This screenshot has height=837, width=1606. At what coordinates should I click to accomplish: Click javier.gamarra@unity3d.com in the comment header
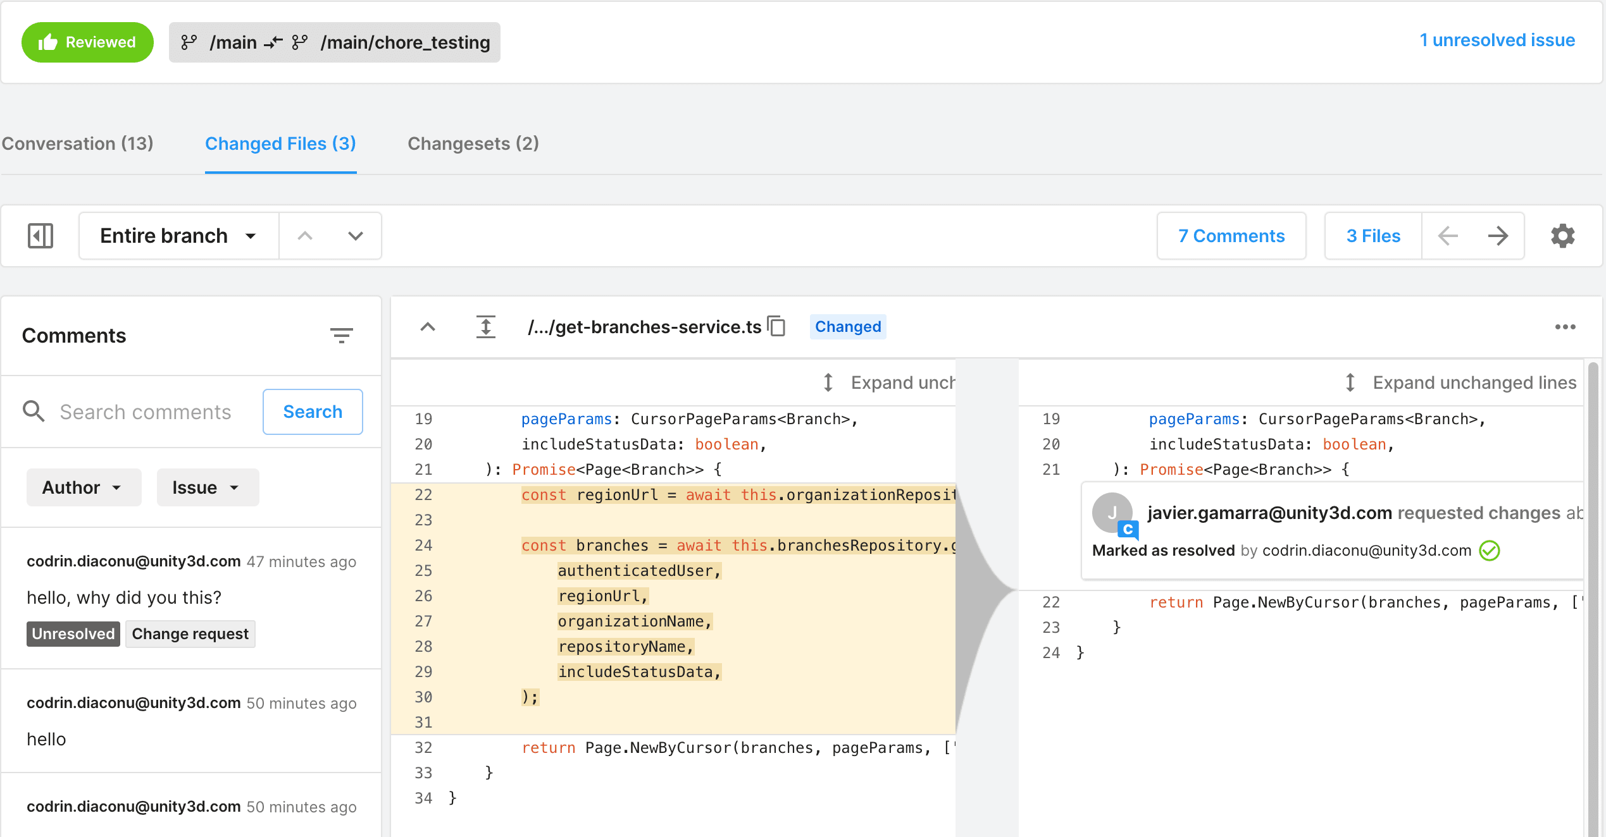pos(1269,513)
